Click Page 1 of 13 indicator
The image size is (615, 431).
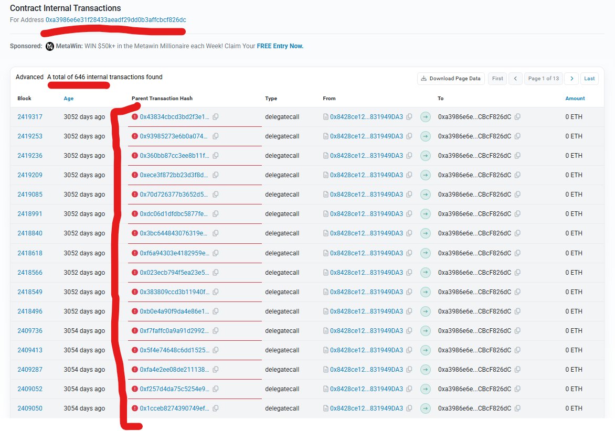point(543,78)
